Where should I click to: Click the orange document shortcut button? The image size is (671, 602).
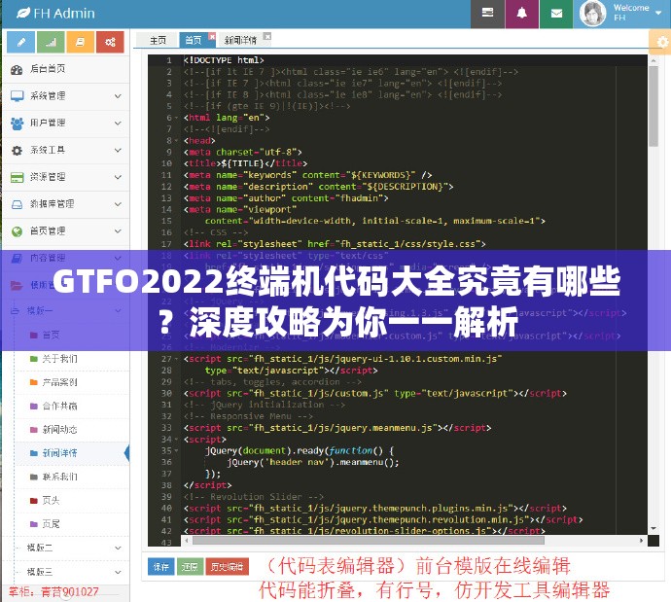point(81,42)
